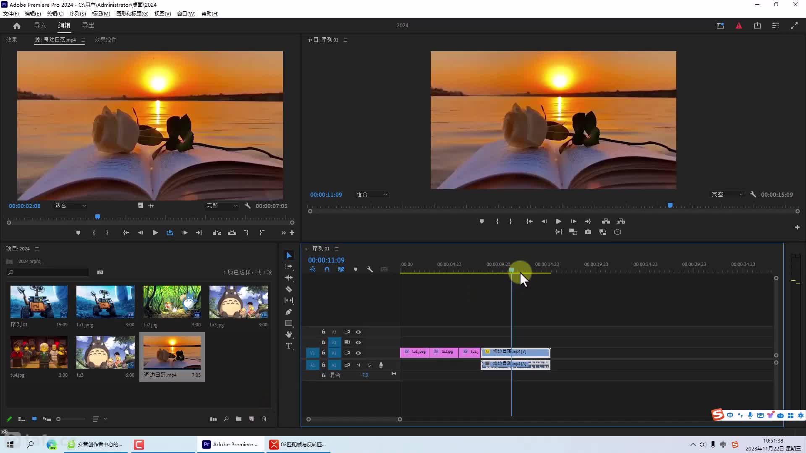Screen dimensions: 806x453
Task: Toggle V2 track output eye
Action: point(358,342)
